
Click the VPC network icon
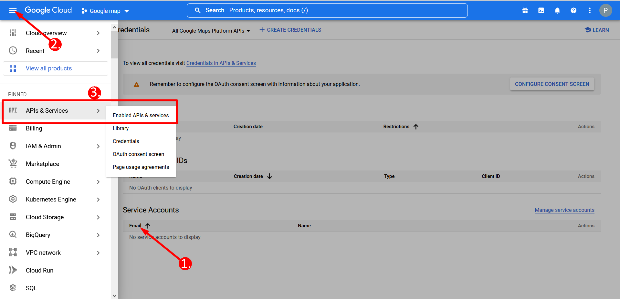coord(13,252)
